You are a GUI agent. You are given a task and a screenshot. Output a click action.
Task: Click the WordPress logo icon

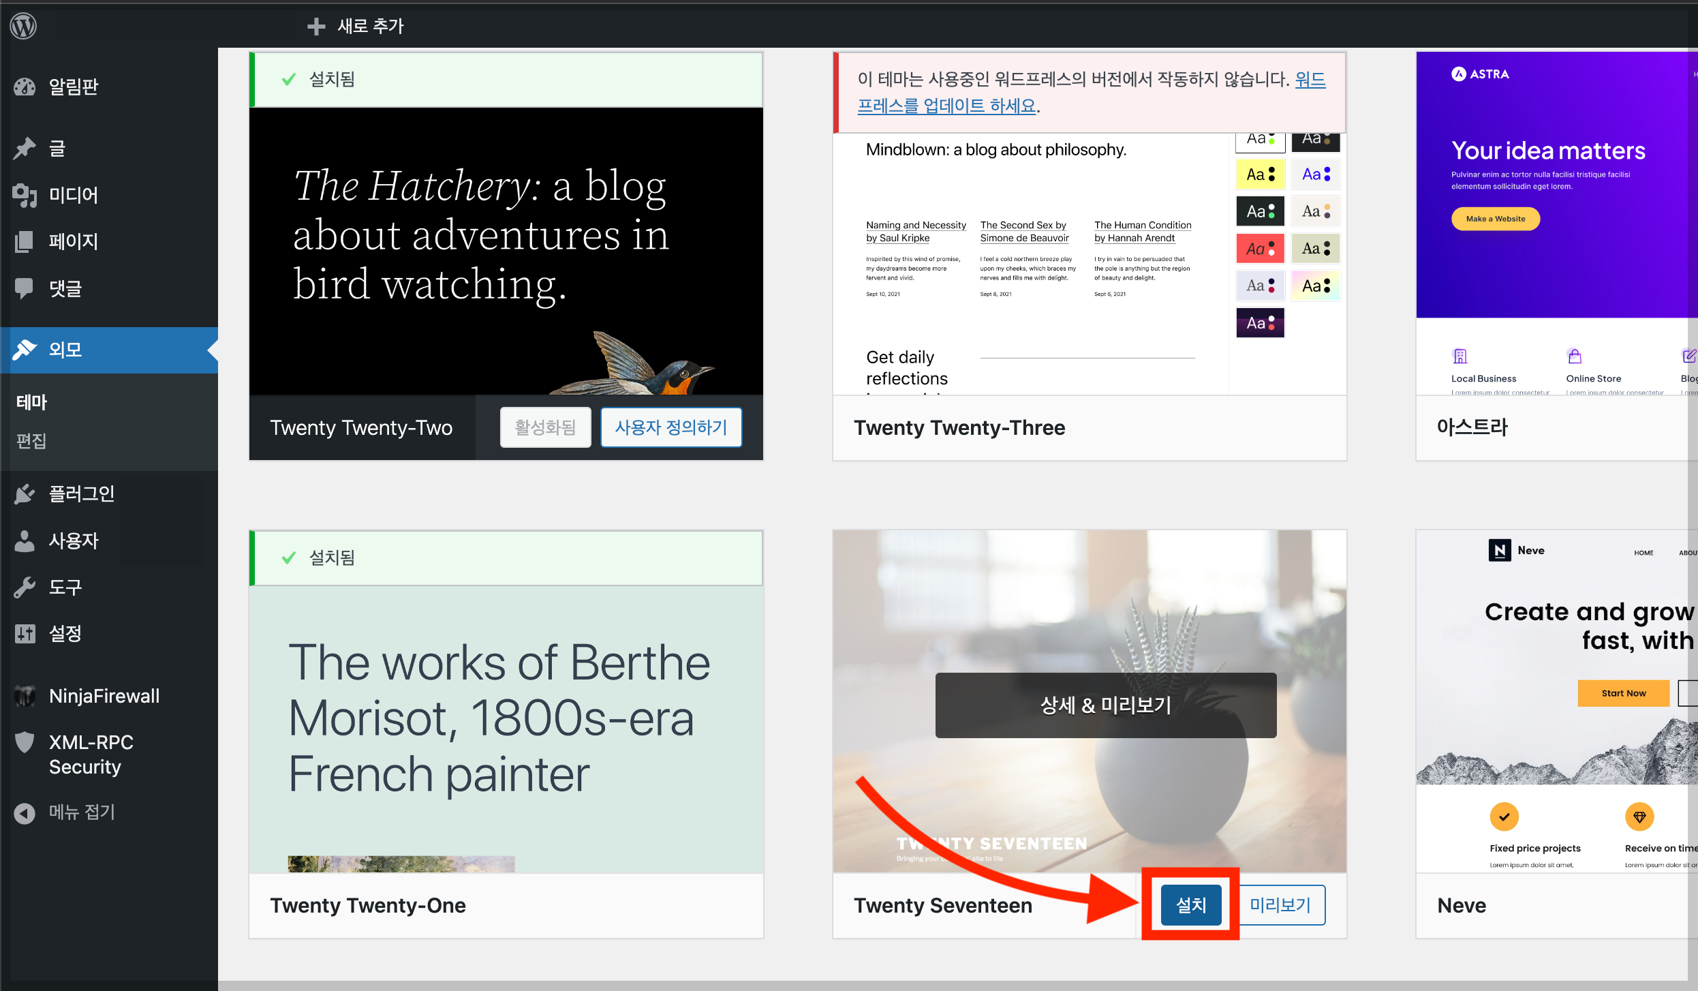(x=23, y=26)
